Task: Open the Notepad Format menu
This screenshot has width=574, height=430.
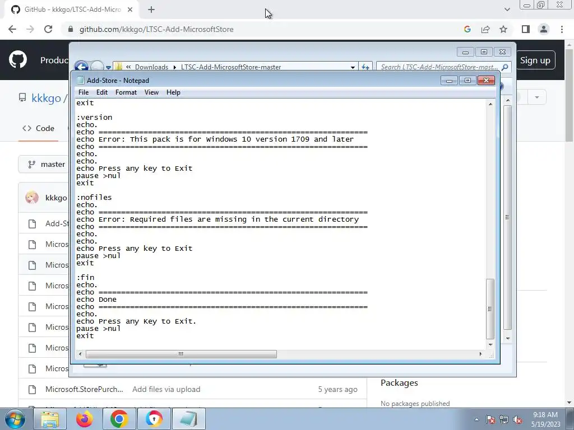Action: click(126, 92)
